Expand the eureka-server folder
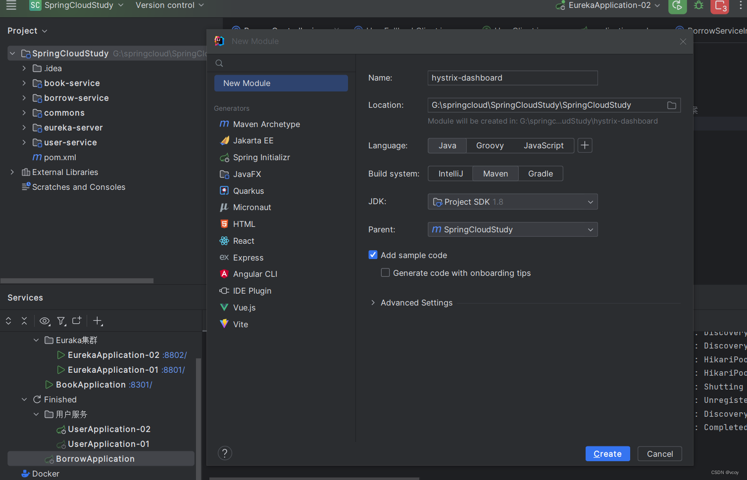Viewport: 747px width, 480px height. [24, 128]
